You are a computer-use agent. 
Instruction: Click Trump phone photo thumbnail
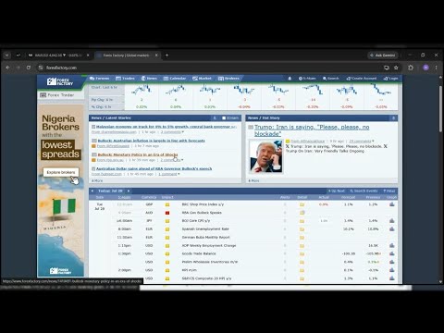coord(265,156)
